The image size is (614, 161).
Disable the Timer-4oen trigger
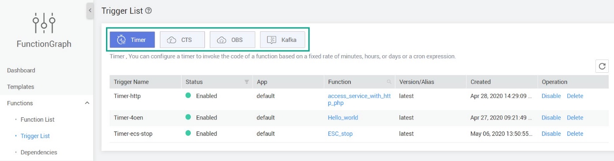pyautogui.click(x=551, y=118)
